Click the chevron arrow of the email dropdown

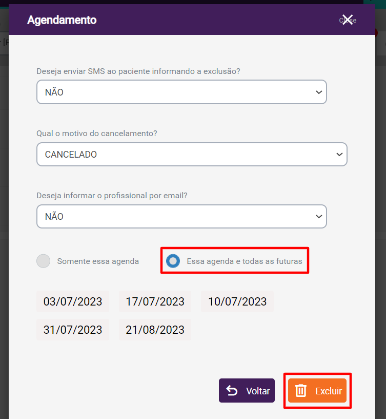pos(319,217)
